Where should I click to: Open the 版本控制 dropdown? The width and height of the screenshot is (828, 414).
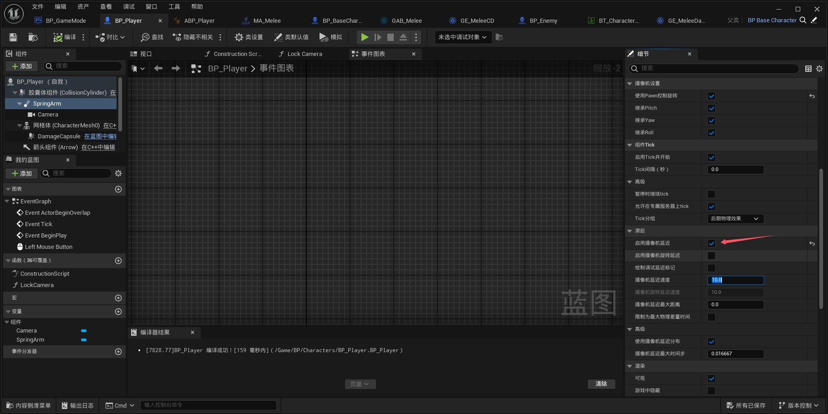pyautogui.click(x=798, y=406)
